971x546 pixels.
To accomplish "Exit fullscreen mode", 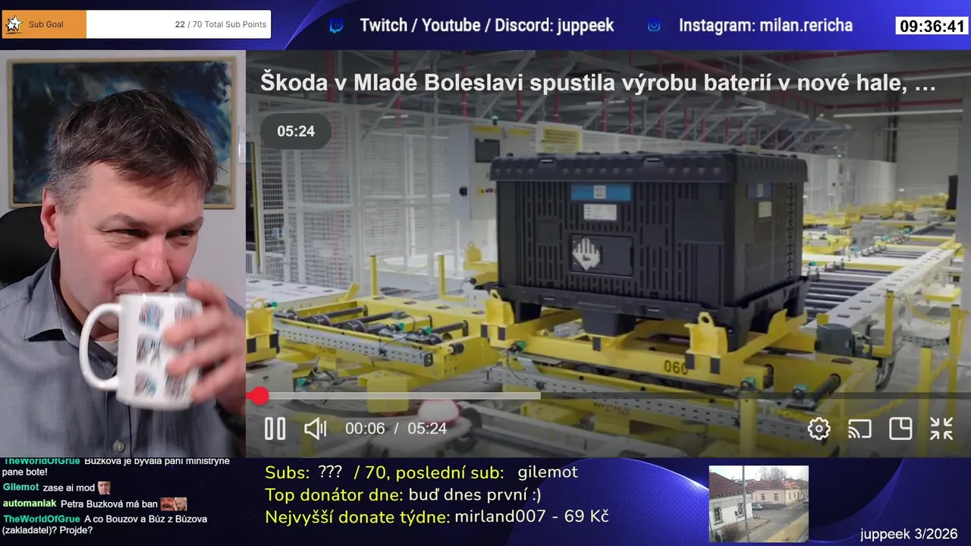I will coord(941,428).
